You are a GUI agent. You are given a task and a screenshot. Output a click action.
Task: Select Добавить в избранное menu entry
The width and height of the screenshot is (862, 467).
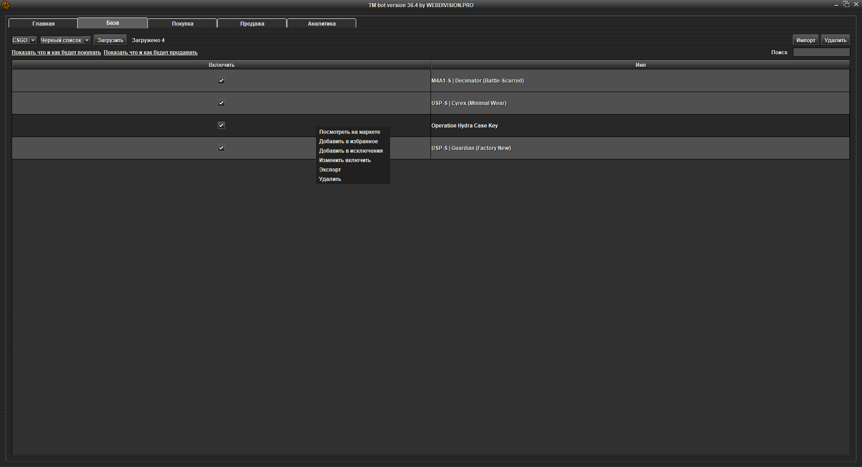click(x=348, y=141)
